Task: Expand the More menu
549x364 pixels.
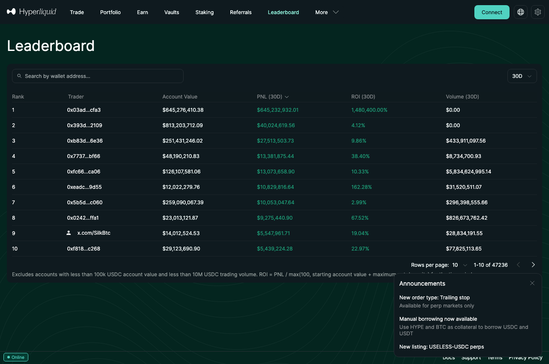Action: [327, 12]
